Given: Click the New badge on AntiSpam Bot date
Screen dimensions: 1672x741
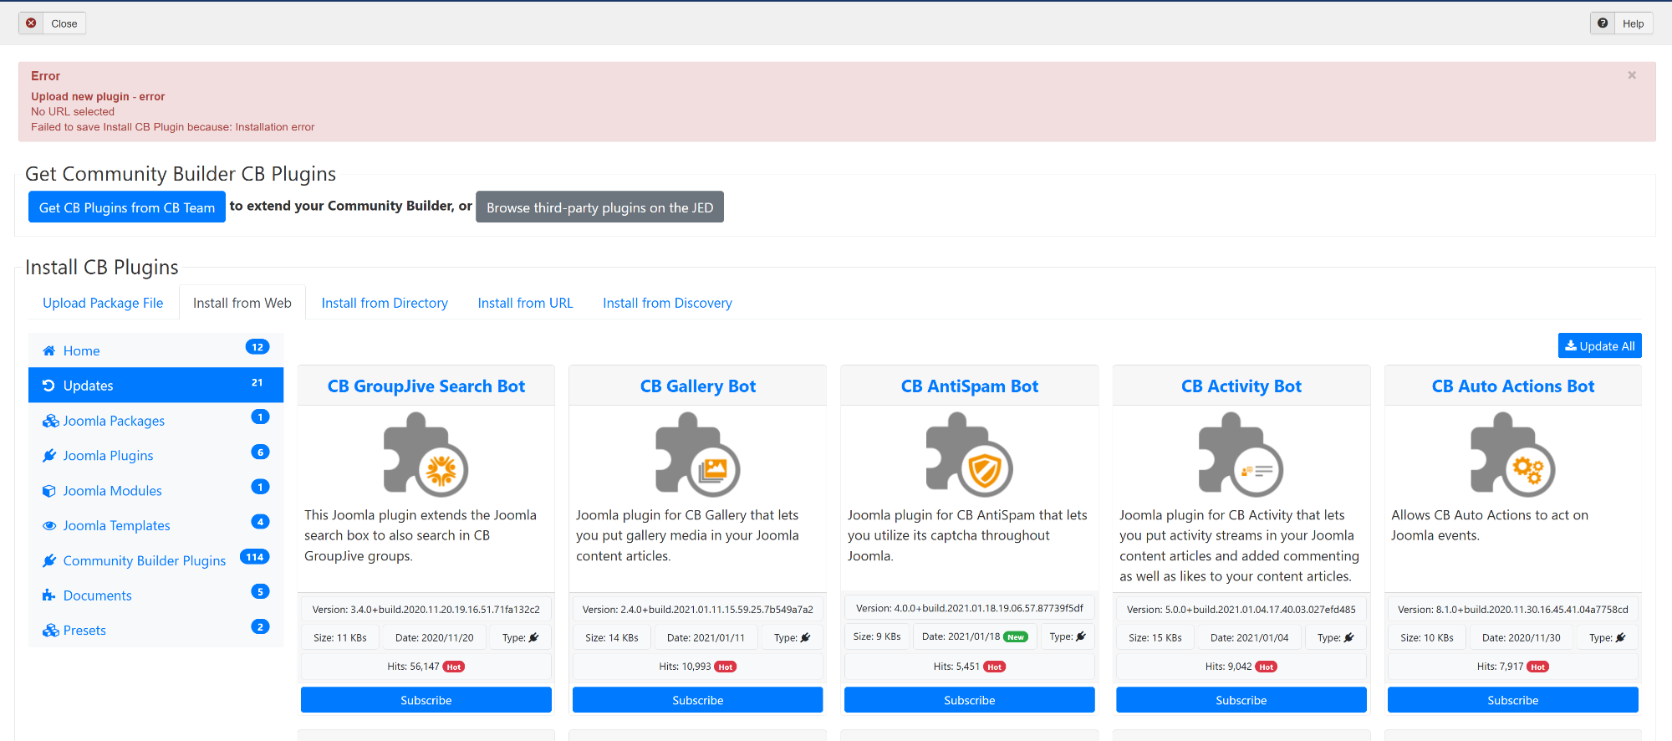Looking at the screenshot, I should pos(1016,636).
